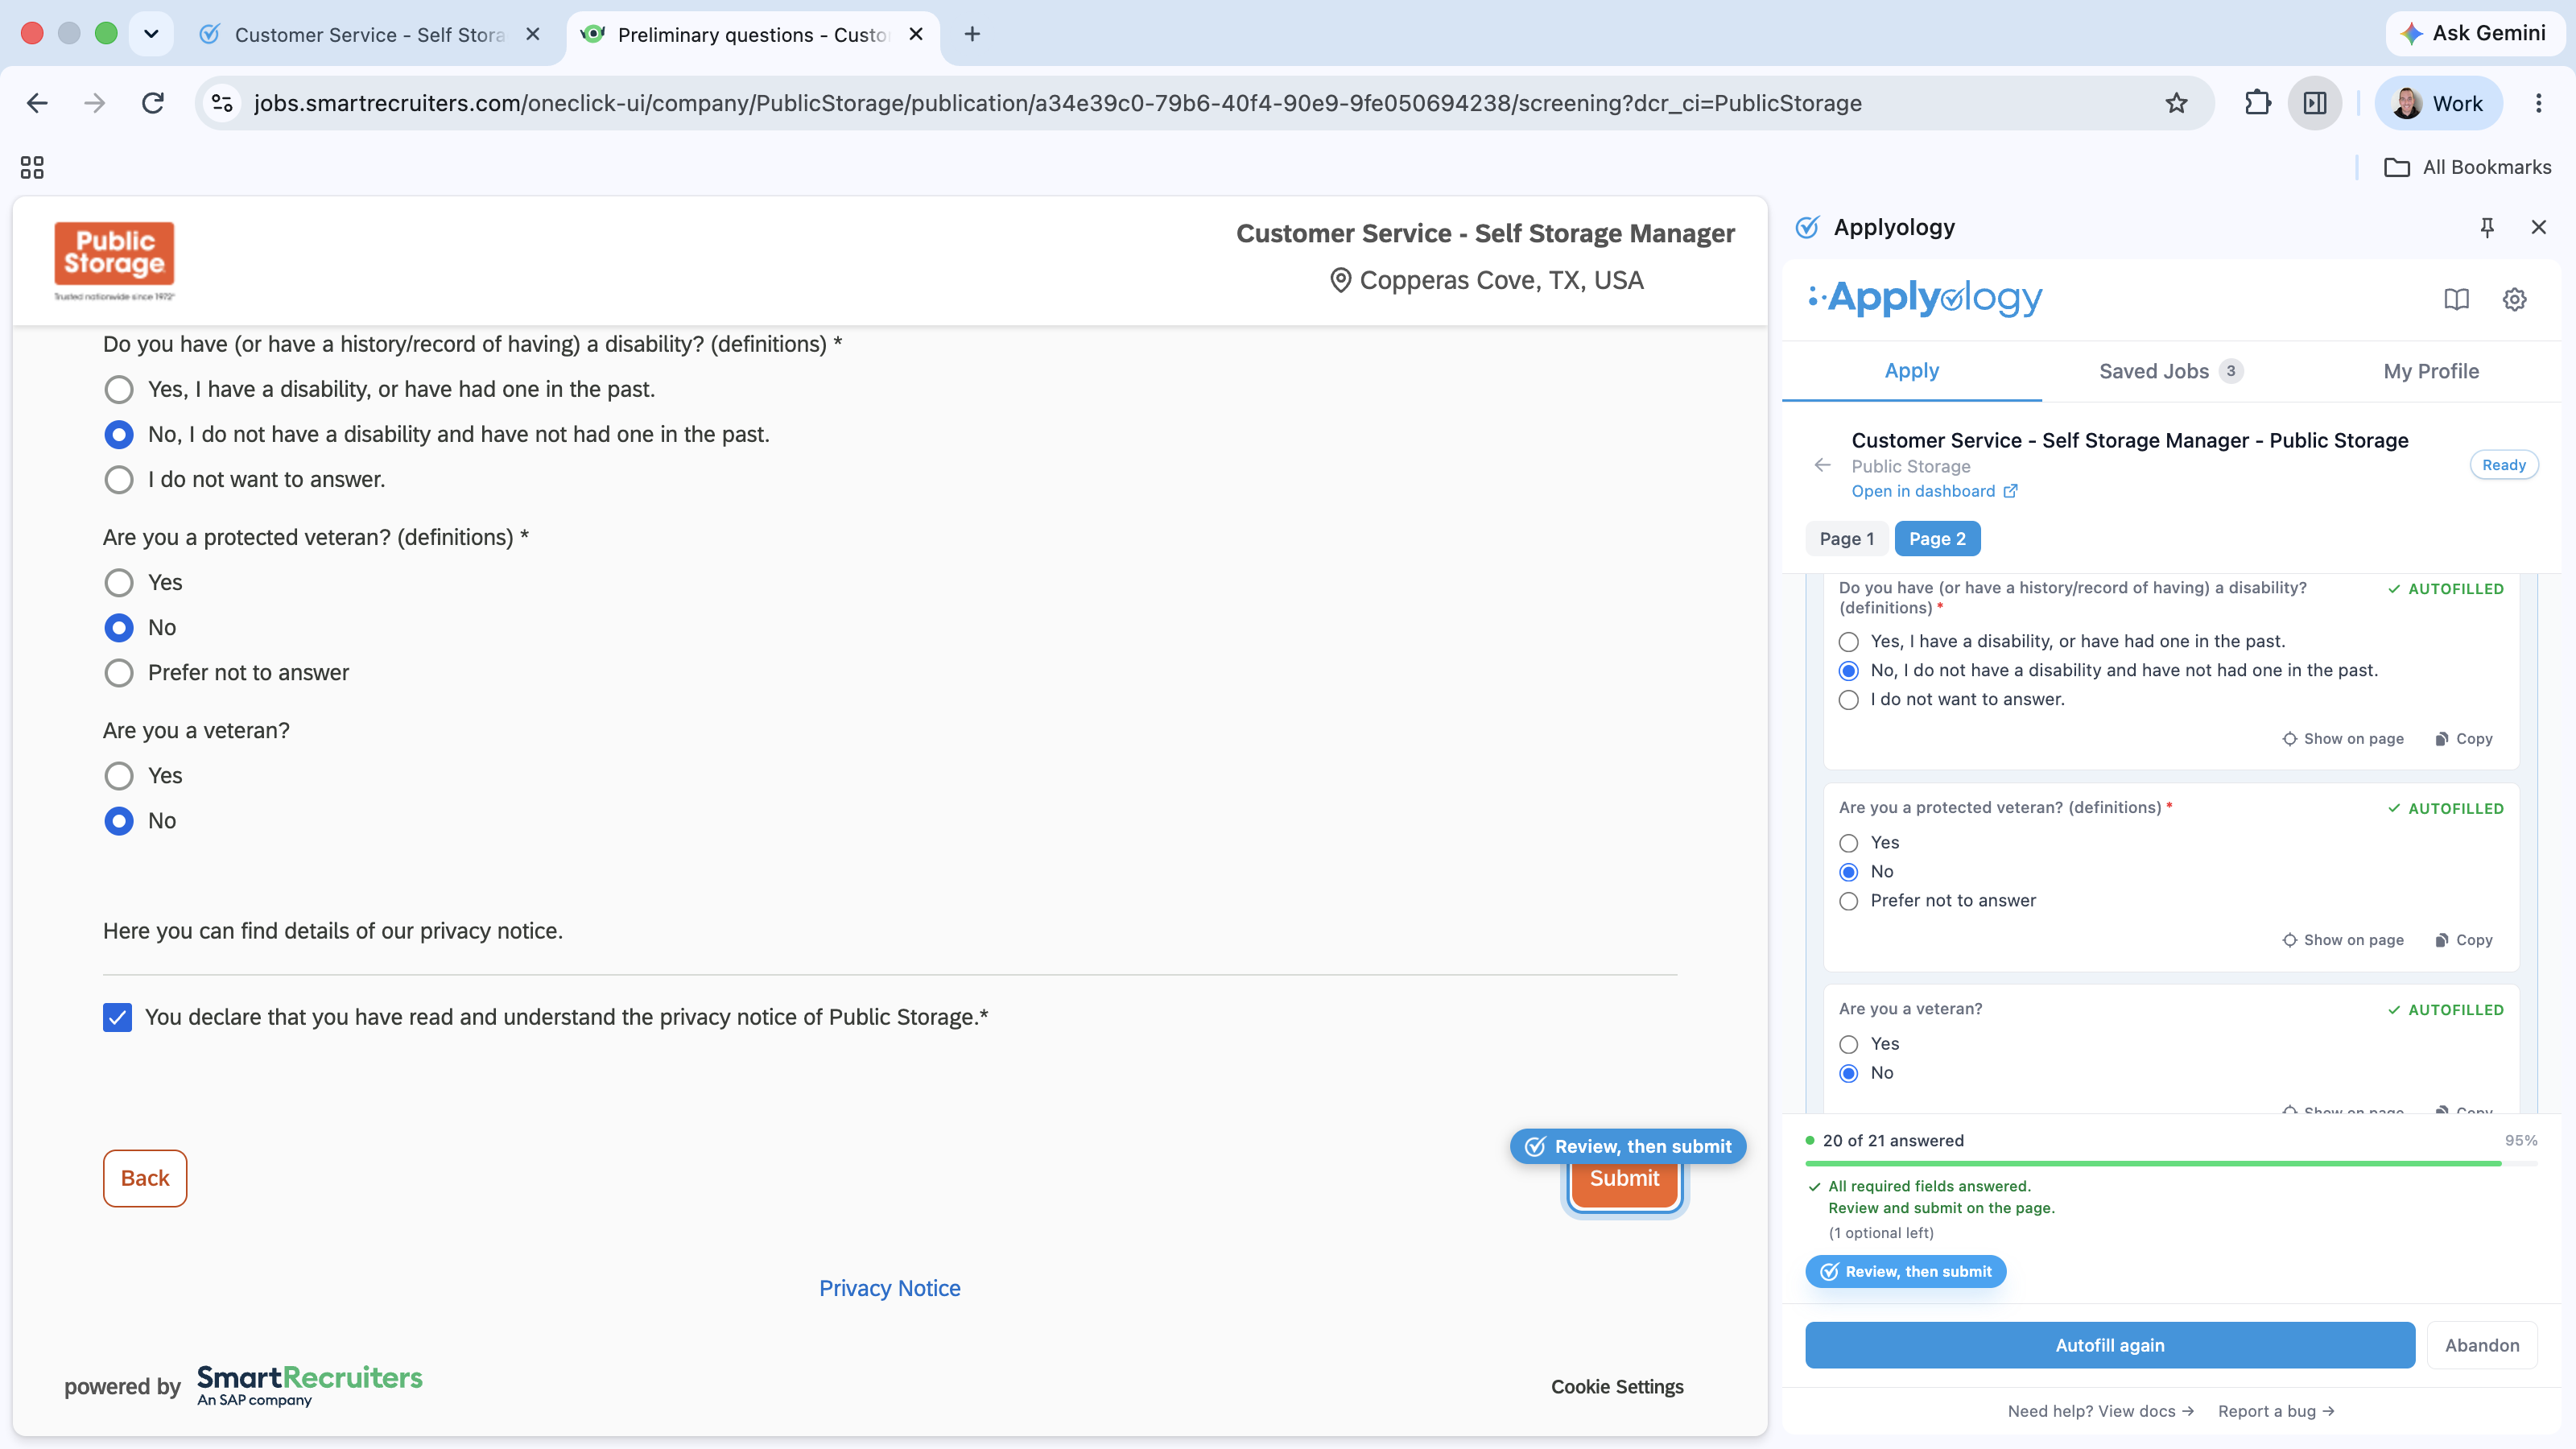Screen dimensions: 2576x1449
Task: Click the Public Storage logo
Action: tap(114, 261)
